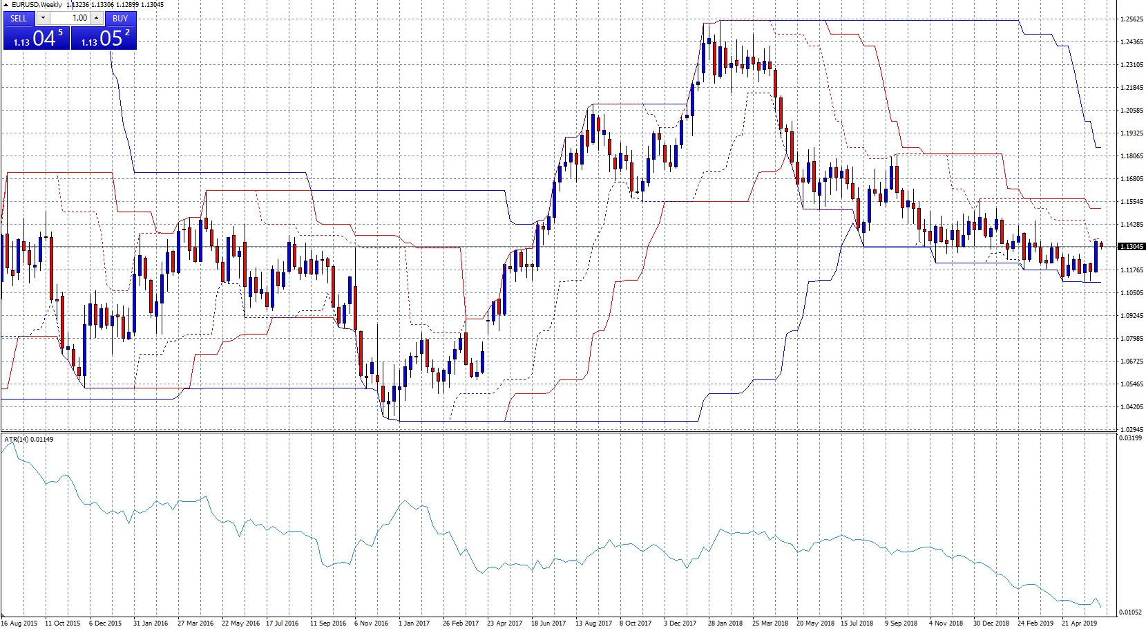Click the 11 Oct 2015 date label
The width and height of the screenshot is (1146, 629).
point(63,623)
